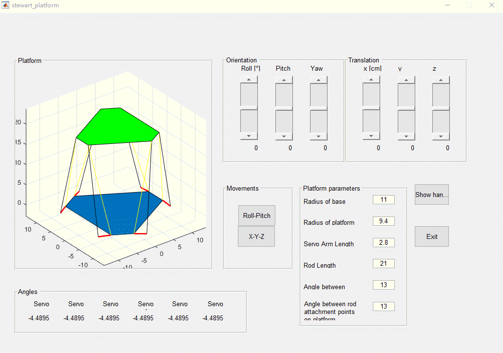
Task: Click the x translation slider down arrow
Action: coord(371,136)
